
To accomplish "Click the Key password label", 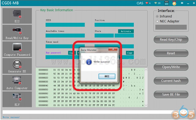I will [53, 53].
